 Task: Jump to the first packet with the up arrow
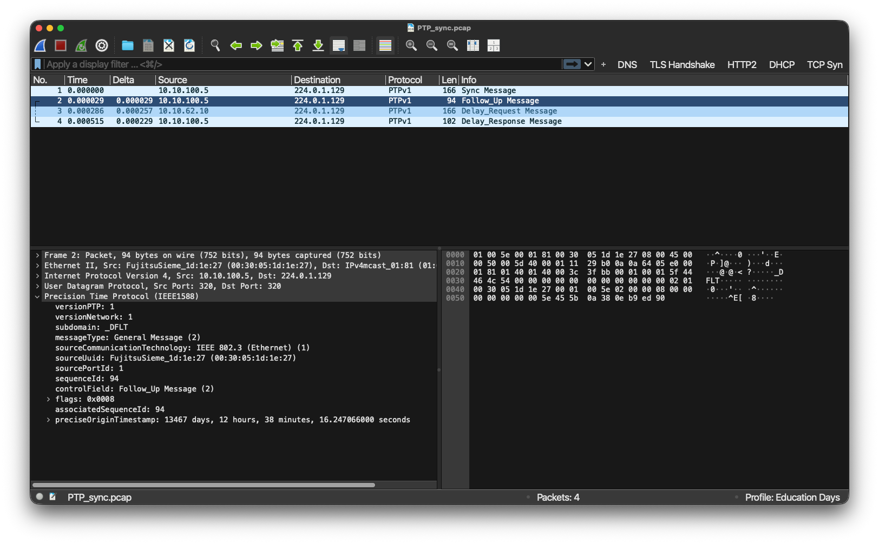[x=298, y=46]
